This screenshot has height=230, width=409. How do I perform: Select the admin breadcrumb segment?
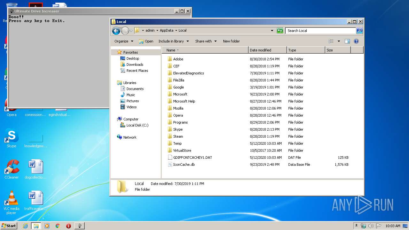tap(150, 31)
